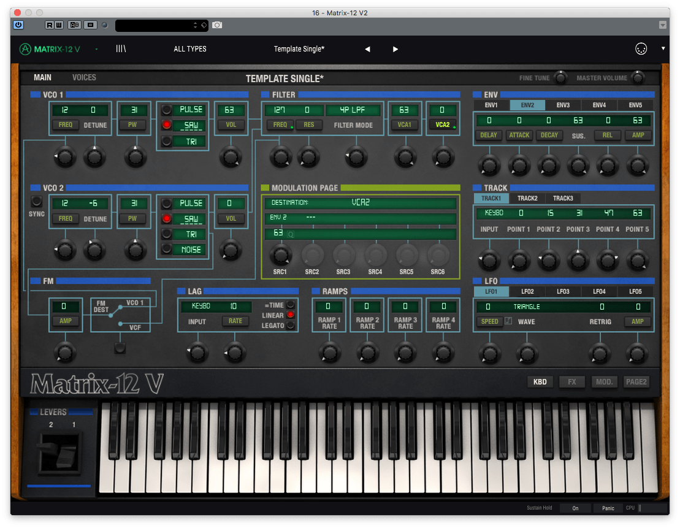Enable VCO 2 Pulse waveform
Screen dimensions: 680x528
166,203
